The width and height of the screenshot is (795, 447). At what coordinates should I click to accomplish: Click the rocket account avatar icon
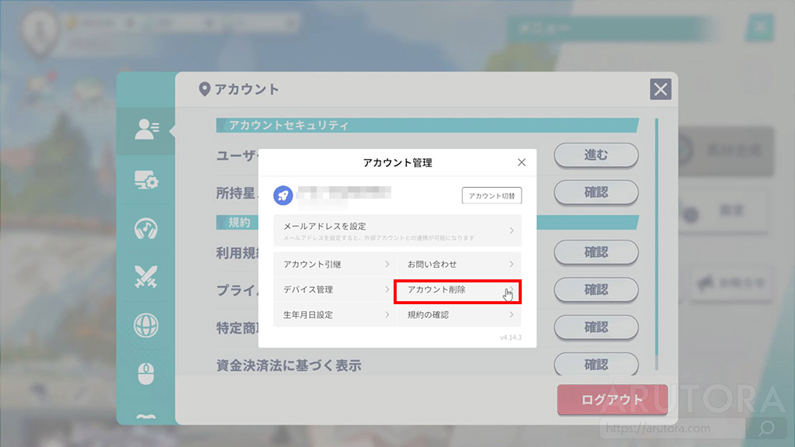[283, 196]
